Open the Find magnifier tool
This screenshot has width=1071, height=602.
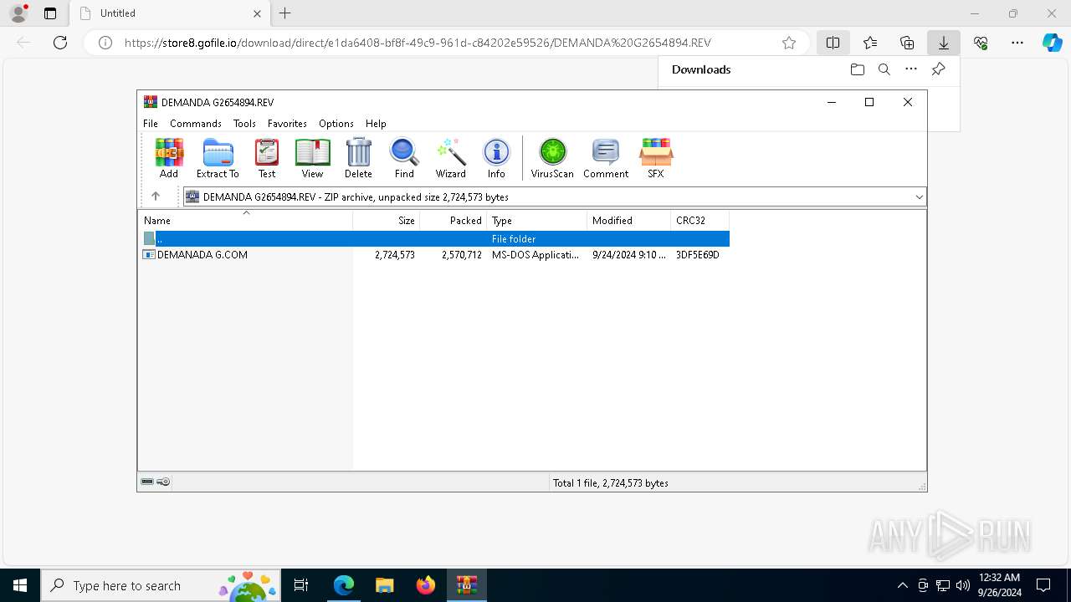coord(404,158)
